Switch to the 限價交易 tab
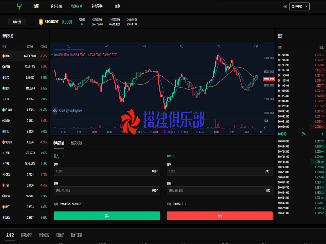This screenshot has width=326, height=244. point(76,143)
